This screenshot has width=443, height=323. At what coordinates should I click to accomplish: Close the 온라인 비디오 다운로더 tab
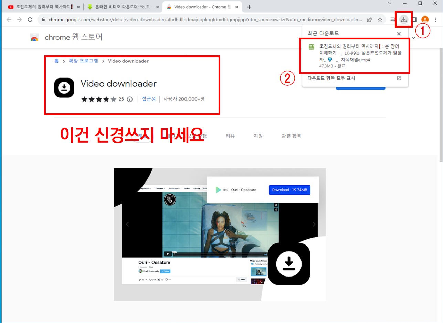157,7
